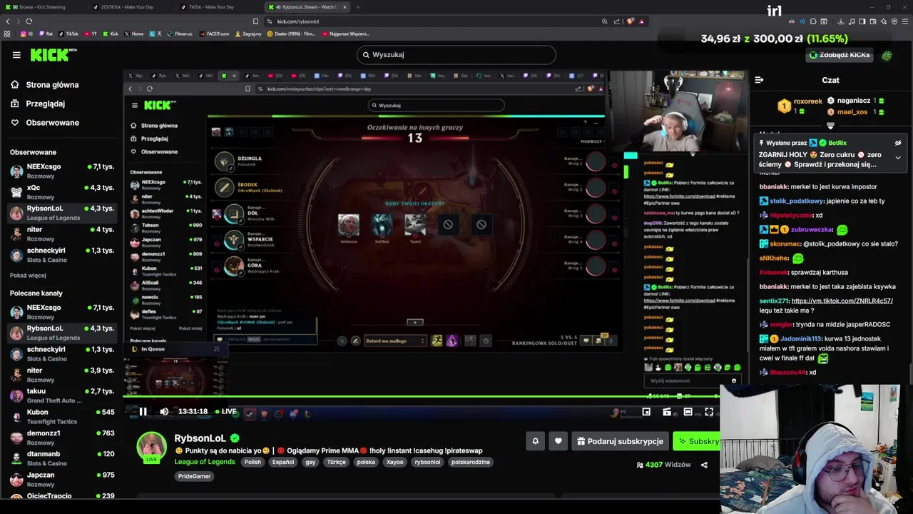Image resolution: width=913 pixels, height=514 pixels.
Task: Open schneckyirl in followed channels list
Action: pyautogui.click(x=61, y=255)
